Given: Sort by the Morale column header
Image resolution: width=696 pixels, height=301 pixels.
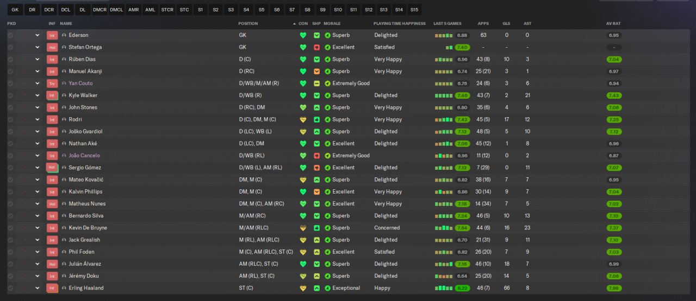Looking at the screenshot, I should (332, 24).
